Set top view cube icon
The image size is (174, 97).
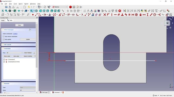[x=44, y=11]
